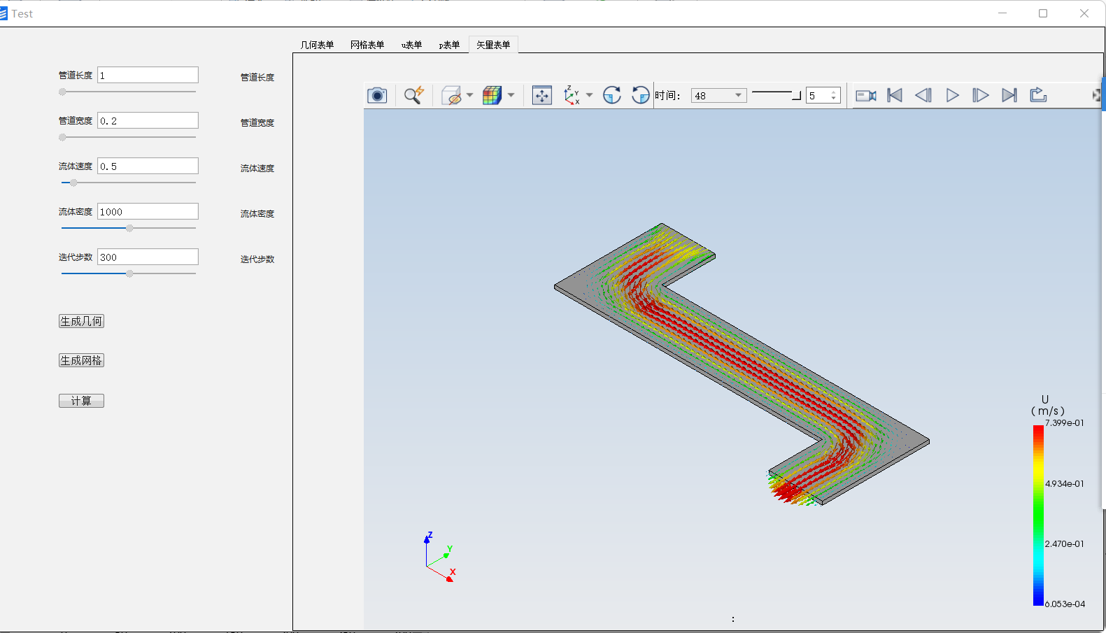Click the legend value 6.053e-04
Screen dimensions: 1106x633
1065,604
